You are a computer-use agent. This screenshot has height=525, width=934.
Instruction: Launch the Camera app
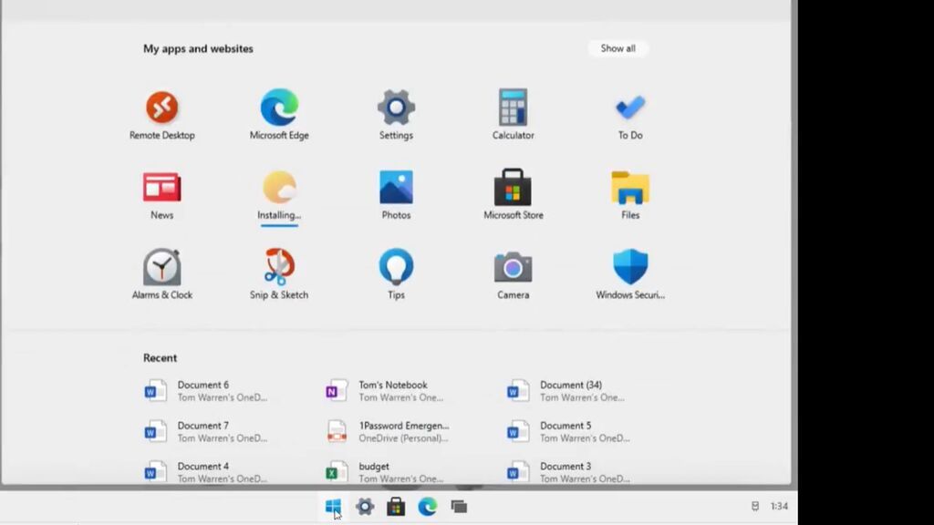click(x=513, y=274)
